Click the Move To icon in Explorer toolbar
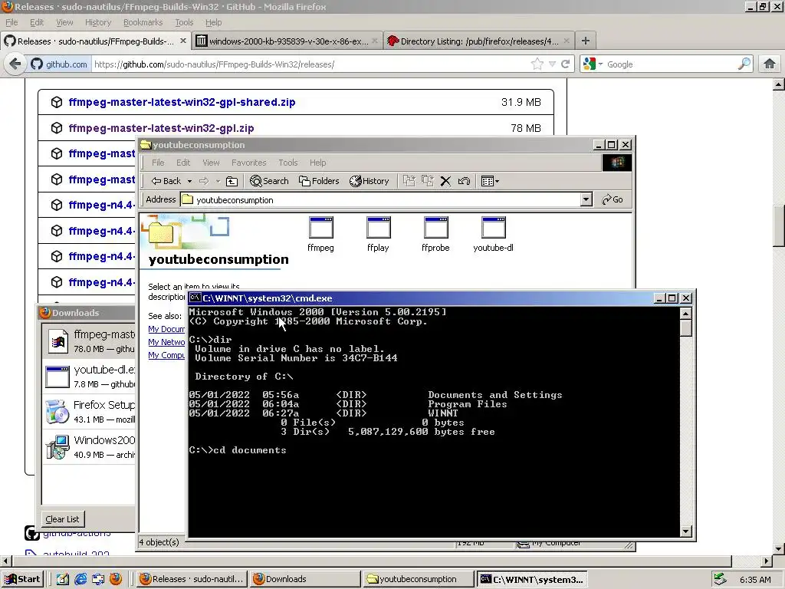Viewport: 785px width, 589px height. point(409,181)
